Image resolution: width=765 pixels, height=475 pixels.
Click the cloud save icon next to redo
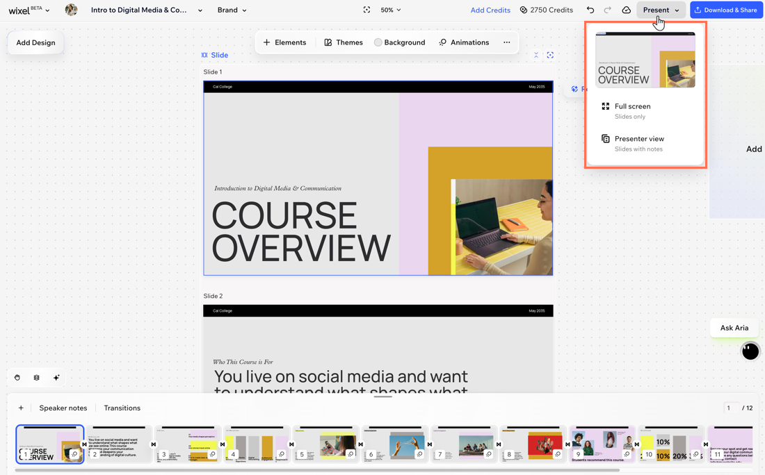point(624,10)
